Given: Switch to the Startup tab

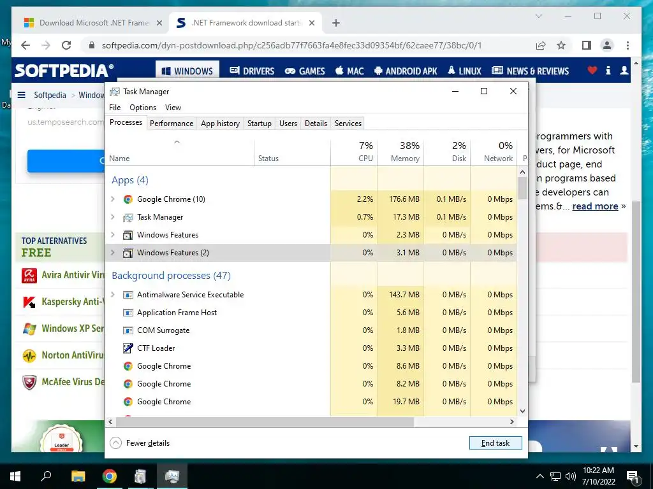Looking at the screenshot, I should (260, 124).
